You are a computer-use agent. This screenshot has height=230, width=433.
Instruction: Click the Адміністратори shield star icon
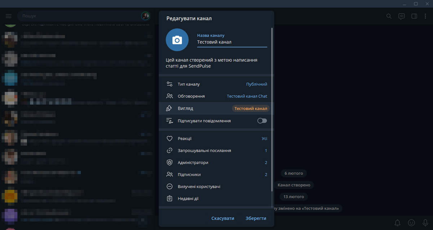[170, 162]
